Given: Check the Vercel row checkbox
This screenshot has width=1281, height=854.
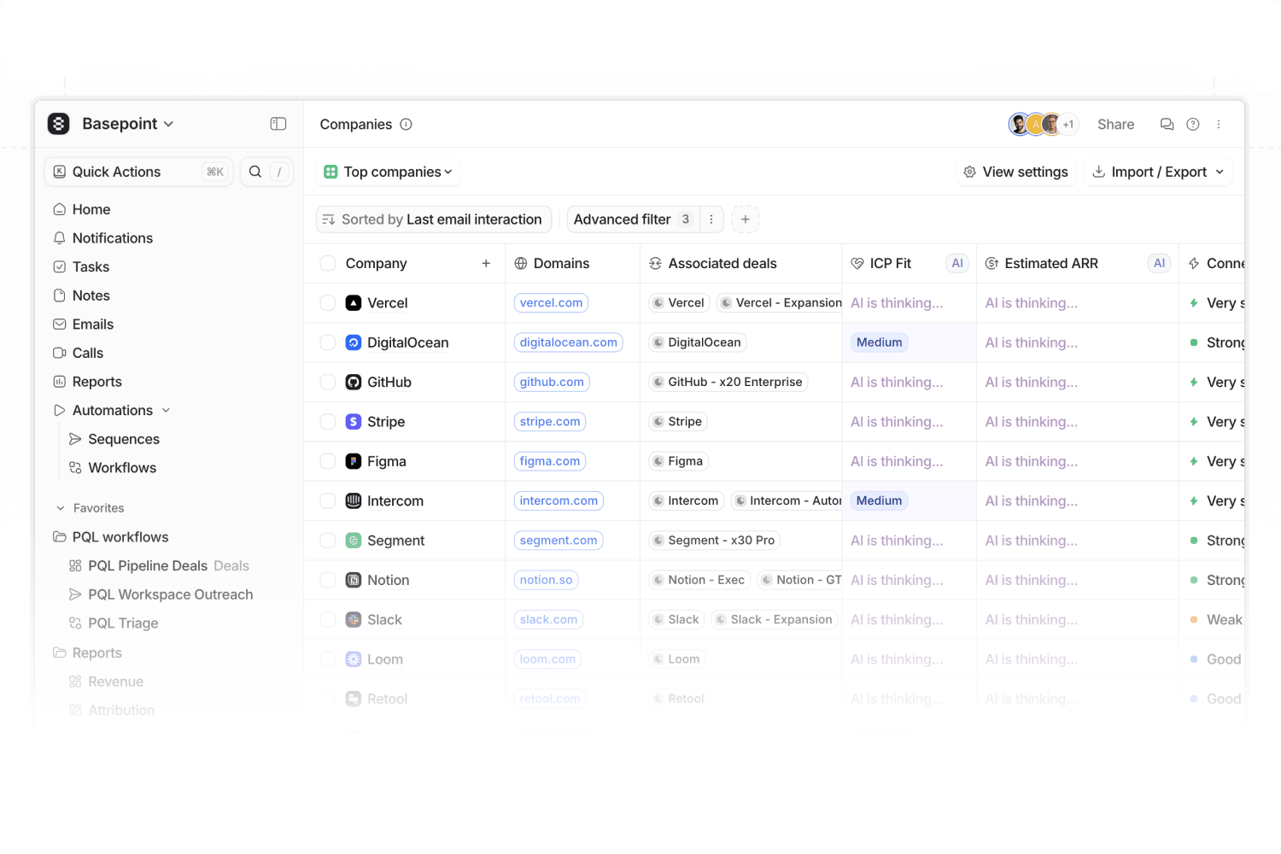Looking at the screenshot, I should click(328, 303).
